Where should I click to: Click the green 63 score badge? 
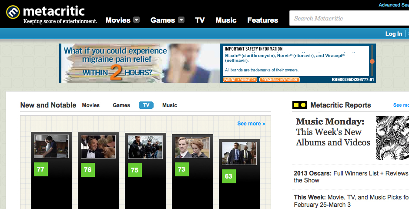click(228, 176)
